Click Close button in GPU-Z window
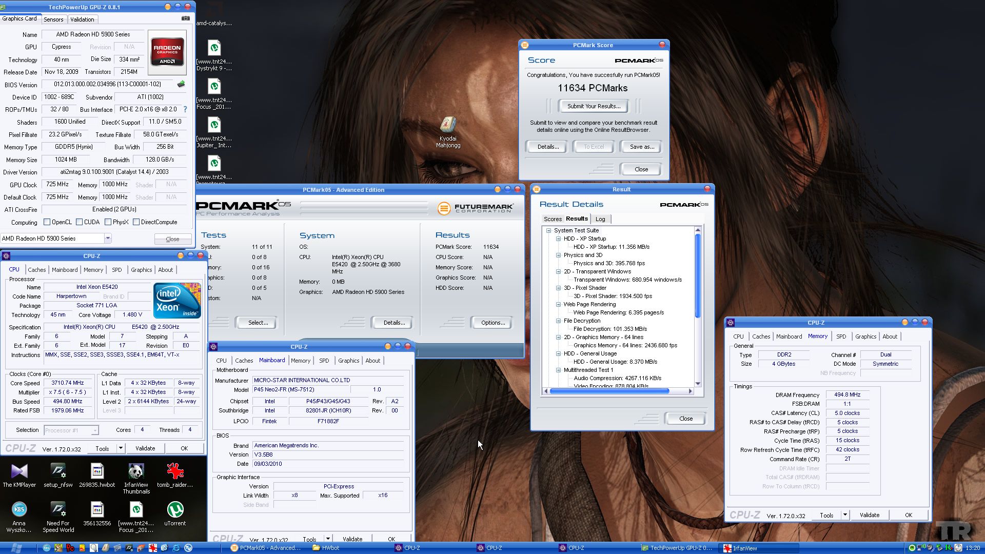This screenshot has height=554, width=985. (x=172, y=239)
